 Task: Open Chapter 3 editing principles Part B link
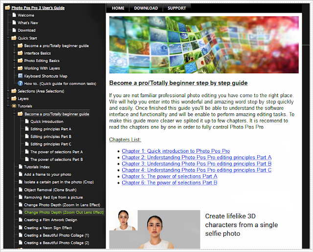(197, 164)
